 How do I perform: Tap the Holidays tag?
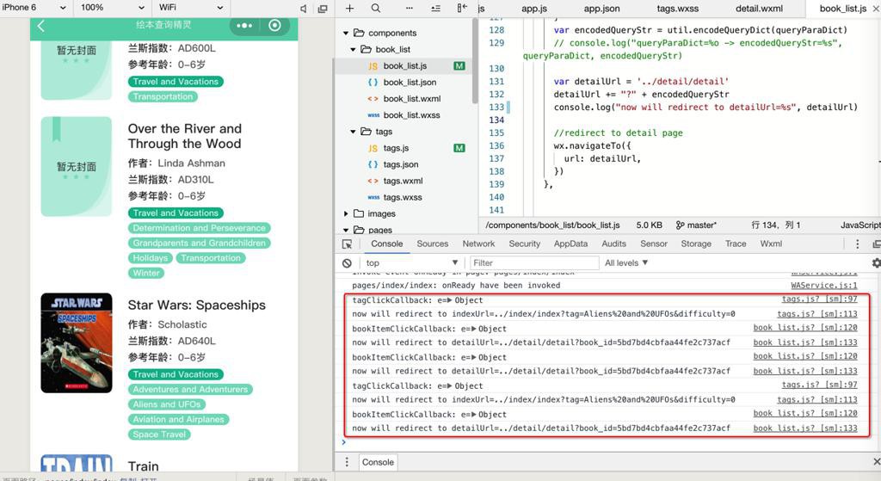pos(151,258)
